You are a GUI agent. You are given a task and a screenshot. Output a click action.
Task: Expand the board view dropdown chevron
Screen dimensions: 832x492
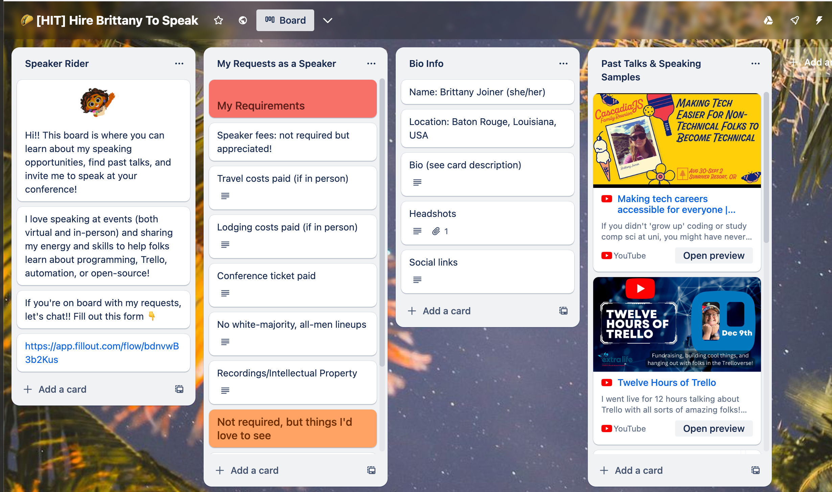pos(327,21)
